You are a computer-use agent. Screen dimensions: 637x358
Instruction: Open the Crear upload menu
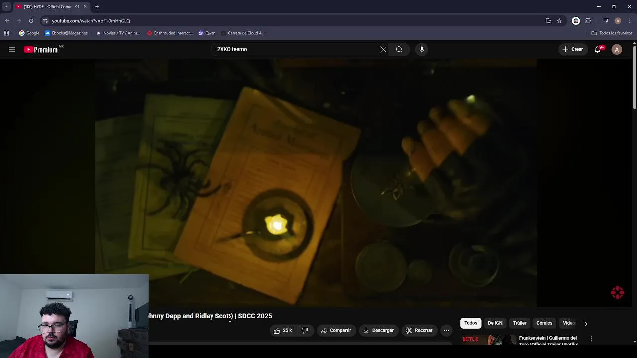pyautogui.click(x=572, y=49)
